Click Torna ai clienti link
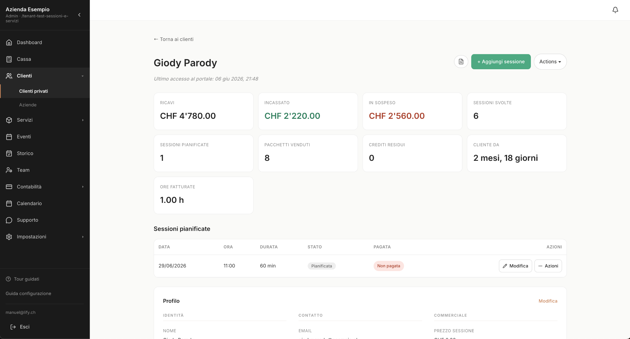This screenshot has width=630, height=339. (x=174, y=39)
